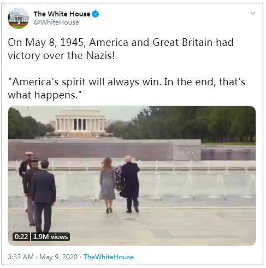
Task: Click the suited man in left foreground
Action: point(43,197)
